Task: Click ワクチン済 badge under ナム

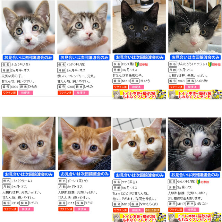Action: tap(9, 93)
